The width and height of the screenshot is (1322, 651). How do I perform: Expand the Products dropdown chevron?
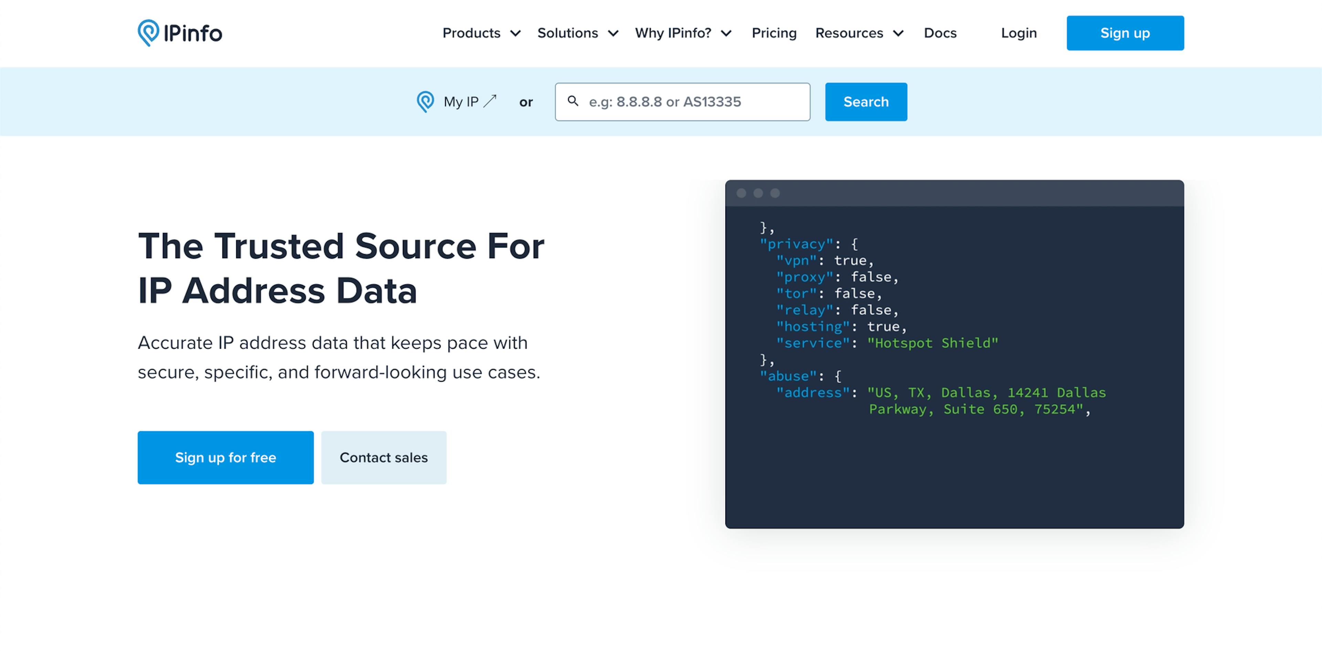pyautogui.click(x=515, y=33)
